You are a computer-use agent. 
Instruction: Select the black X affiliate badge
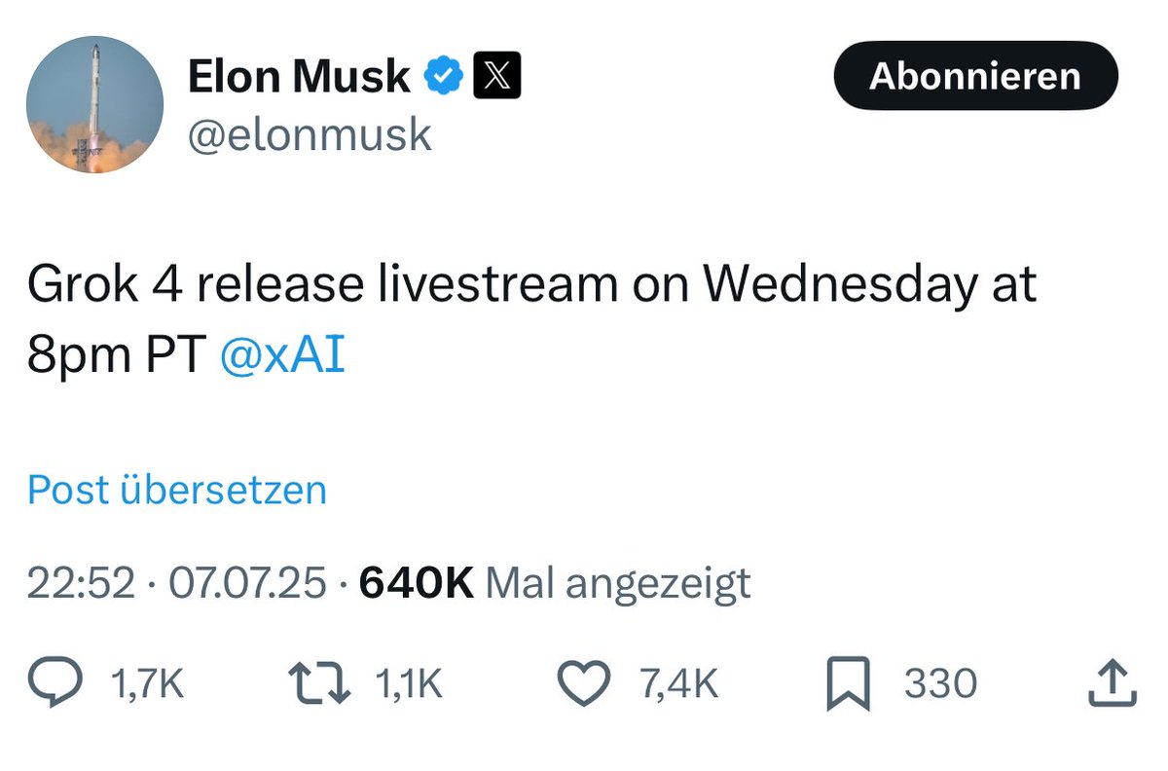(497, 74)
